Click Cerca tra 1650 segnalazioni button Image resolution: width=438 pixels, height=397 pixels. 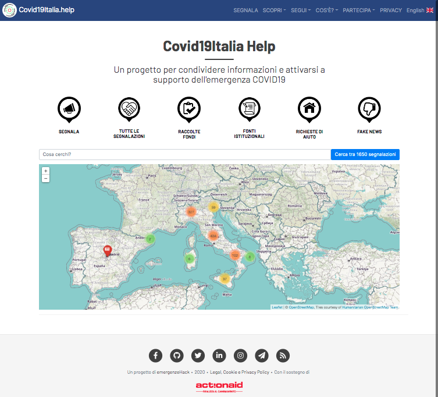pos(365,154)
